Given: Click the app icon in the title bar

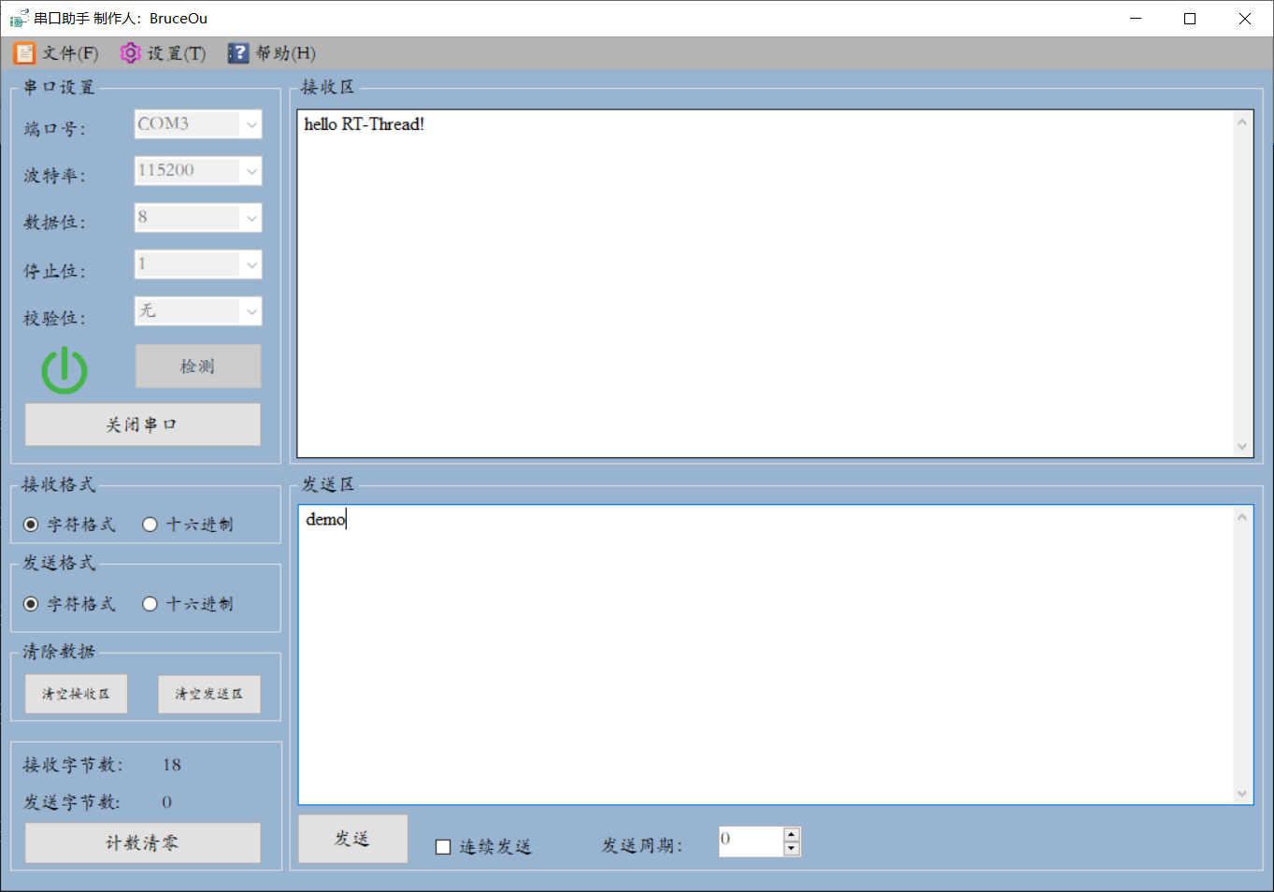Looking at the screenshot, I should point(19,18).
